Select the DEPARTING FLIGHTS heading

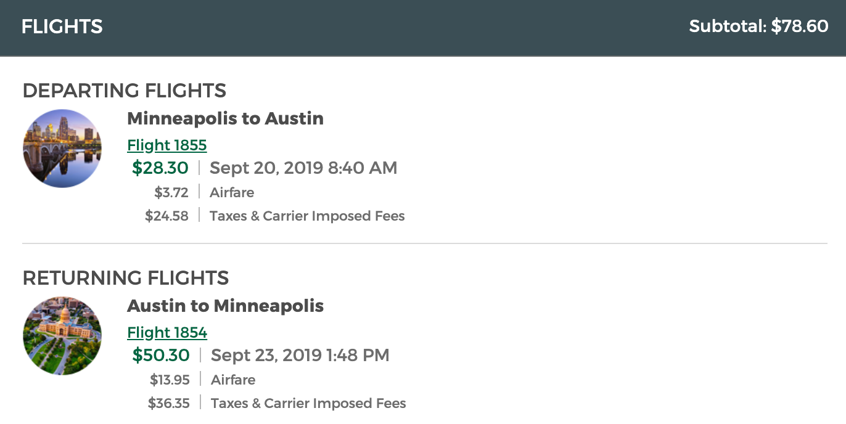click(125, 91)
